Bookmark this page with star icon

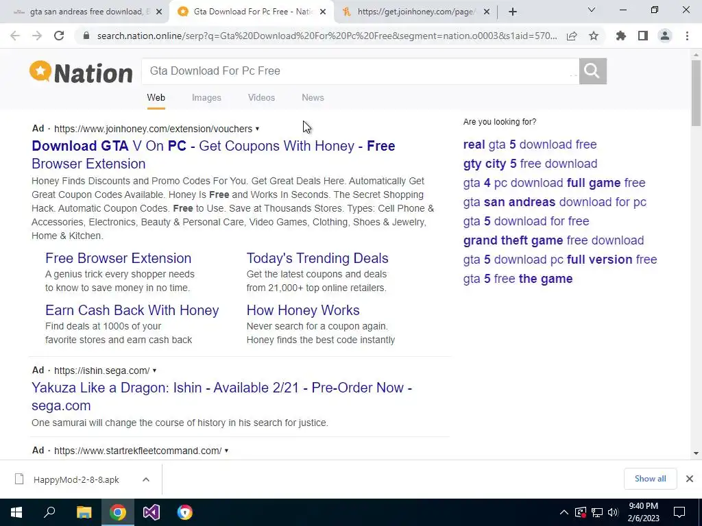pos(594,36)
